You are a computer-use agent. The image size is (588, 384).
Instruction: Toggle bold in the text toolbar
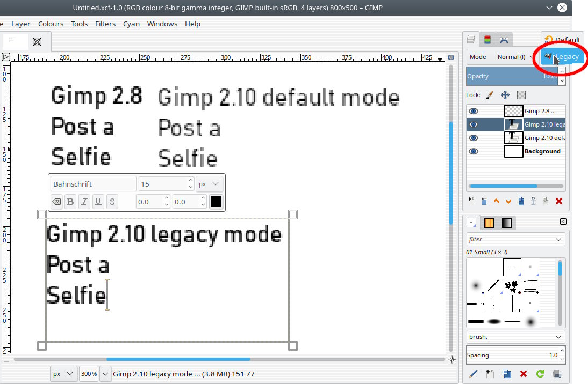(70, 202)
